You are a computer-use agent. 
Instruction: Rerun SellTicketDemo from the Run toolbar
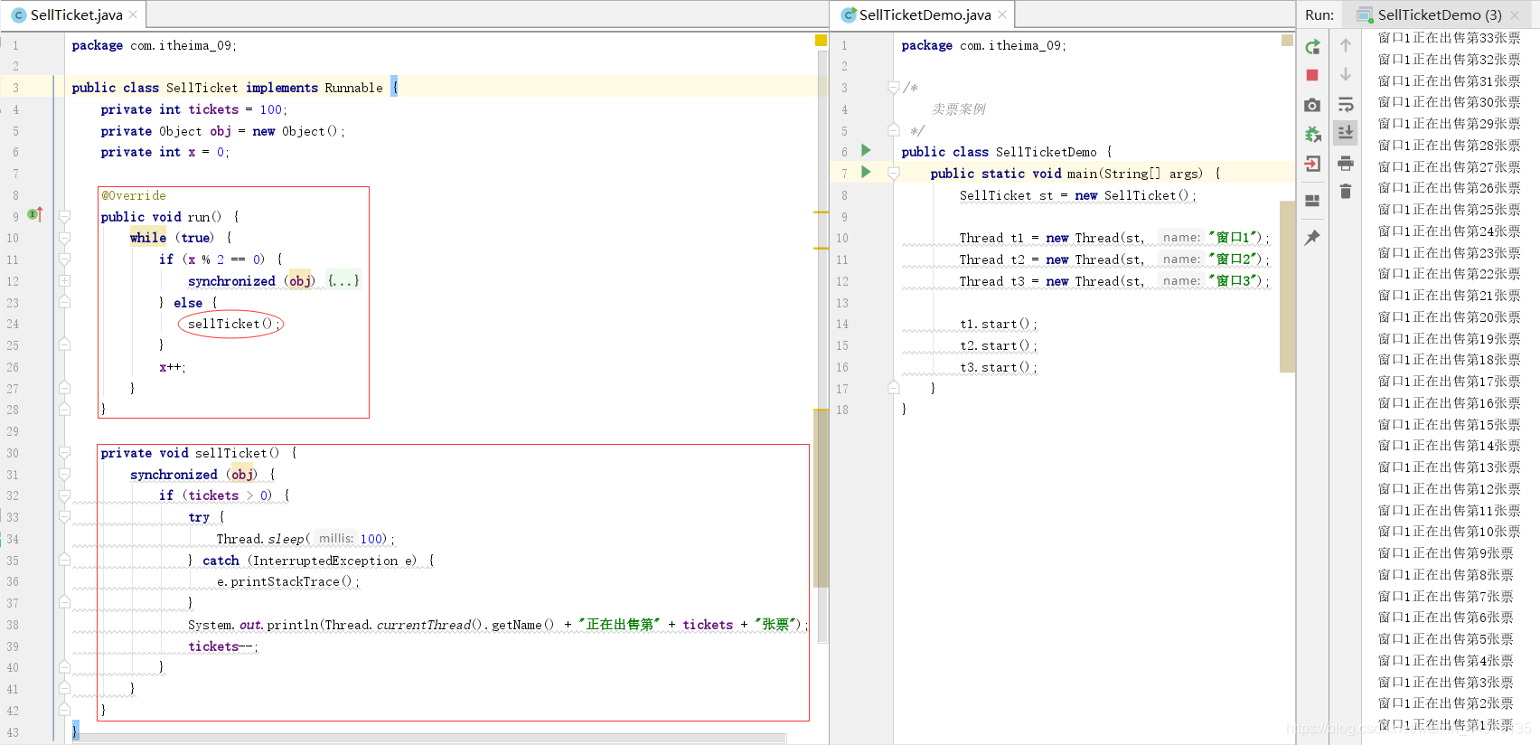pos(1312,46)
